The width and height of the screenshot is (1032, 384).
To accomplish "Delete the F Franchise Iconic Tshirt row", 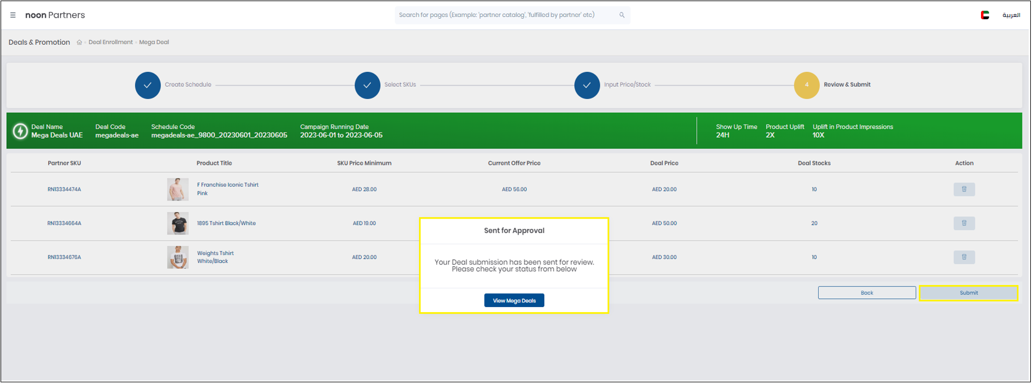I will (964, 189).
